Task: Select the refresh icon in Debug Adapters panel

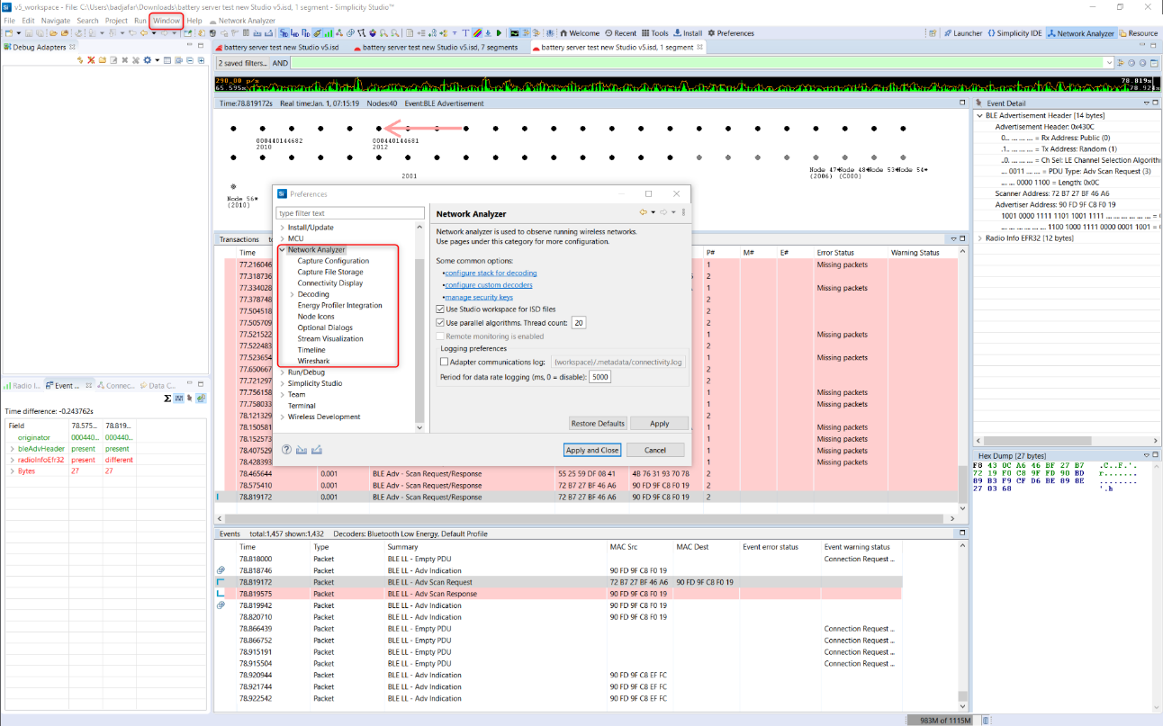Action: coord(80,59)
